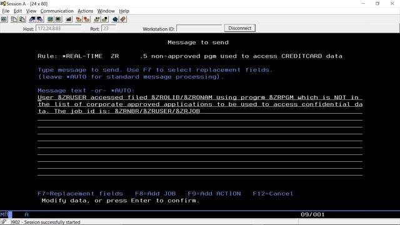Open the Edit menu
The image size is (400, 225).
click(17, 11)
